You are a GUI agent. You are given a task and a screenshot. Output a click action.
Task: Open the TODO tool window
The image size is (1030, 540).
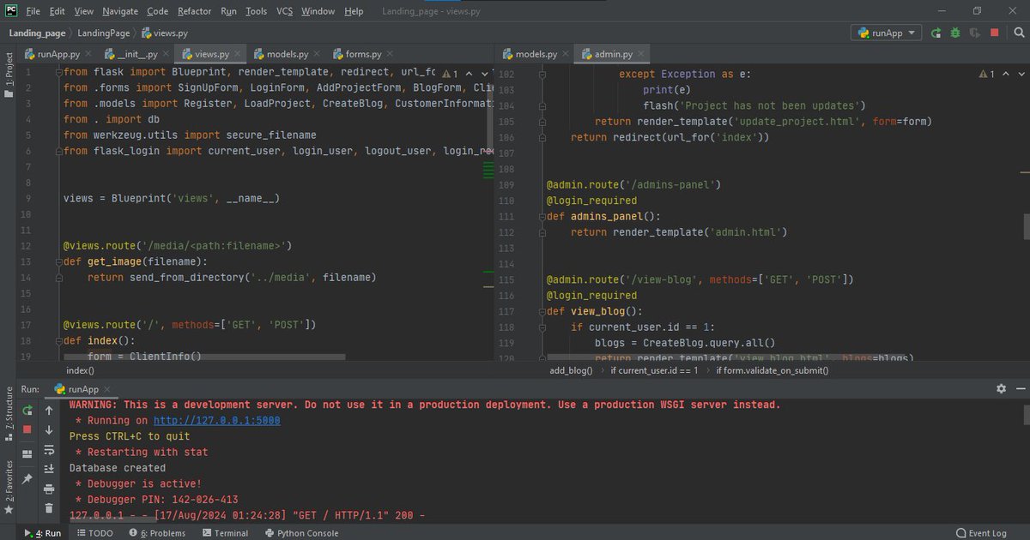click(94, 532)
